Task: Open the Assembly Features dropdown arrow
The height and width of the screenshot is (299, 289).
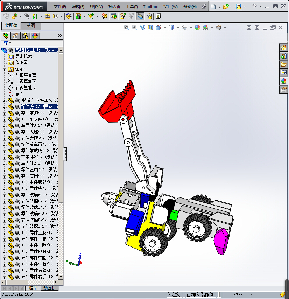Action: [84, 16]
